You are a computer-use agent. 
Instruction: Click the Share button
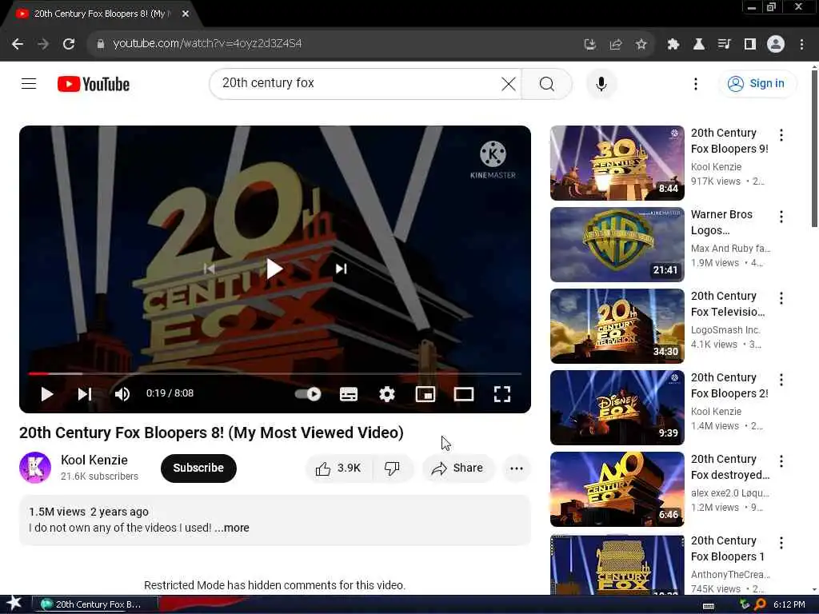(457, 468)
